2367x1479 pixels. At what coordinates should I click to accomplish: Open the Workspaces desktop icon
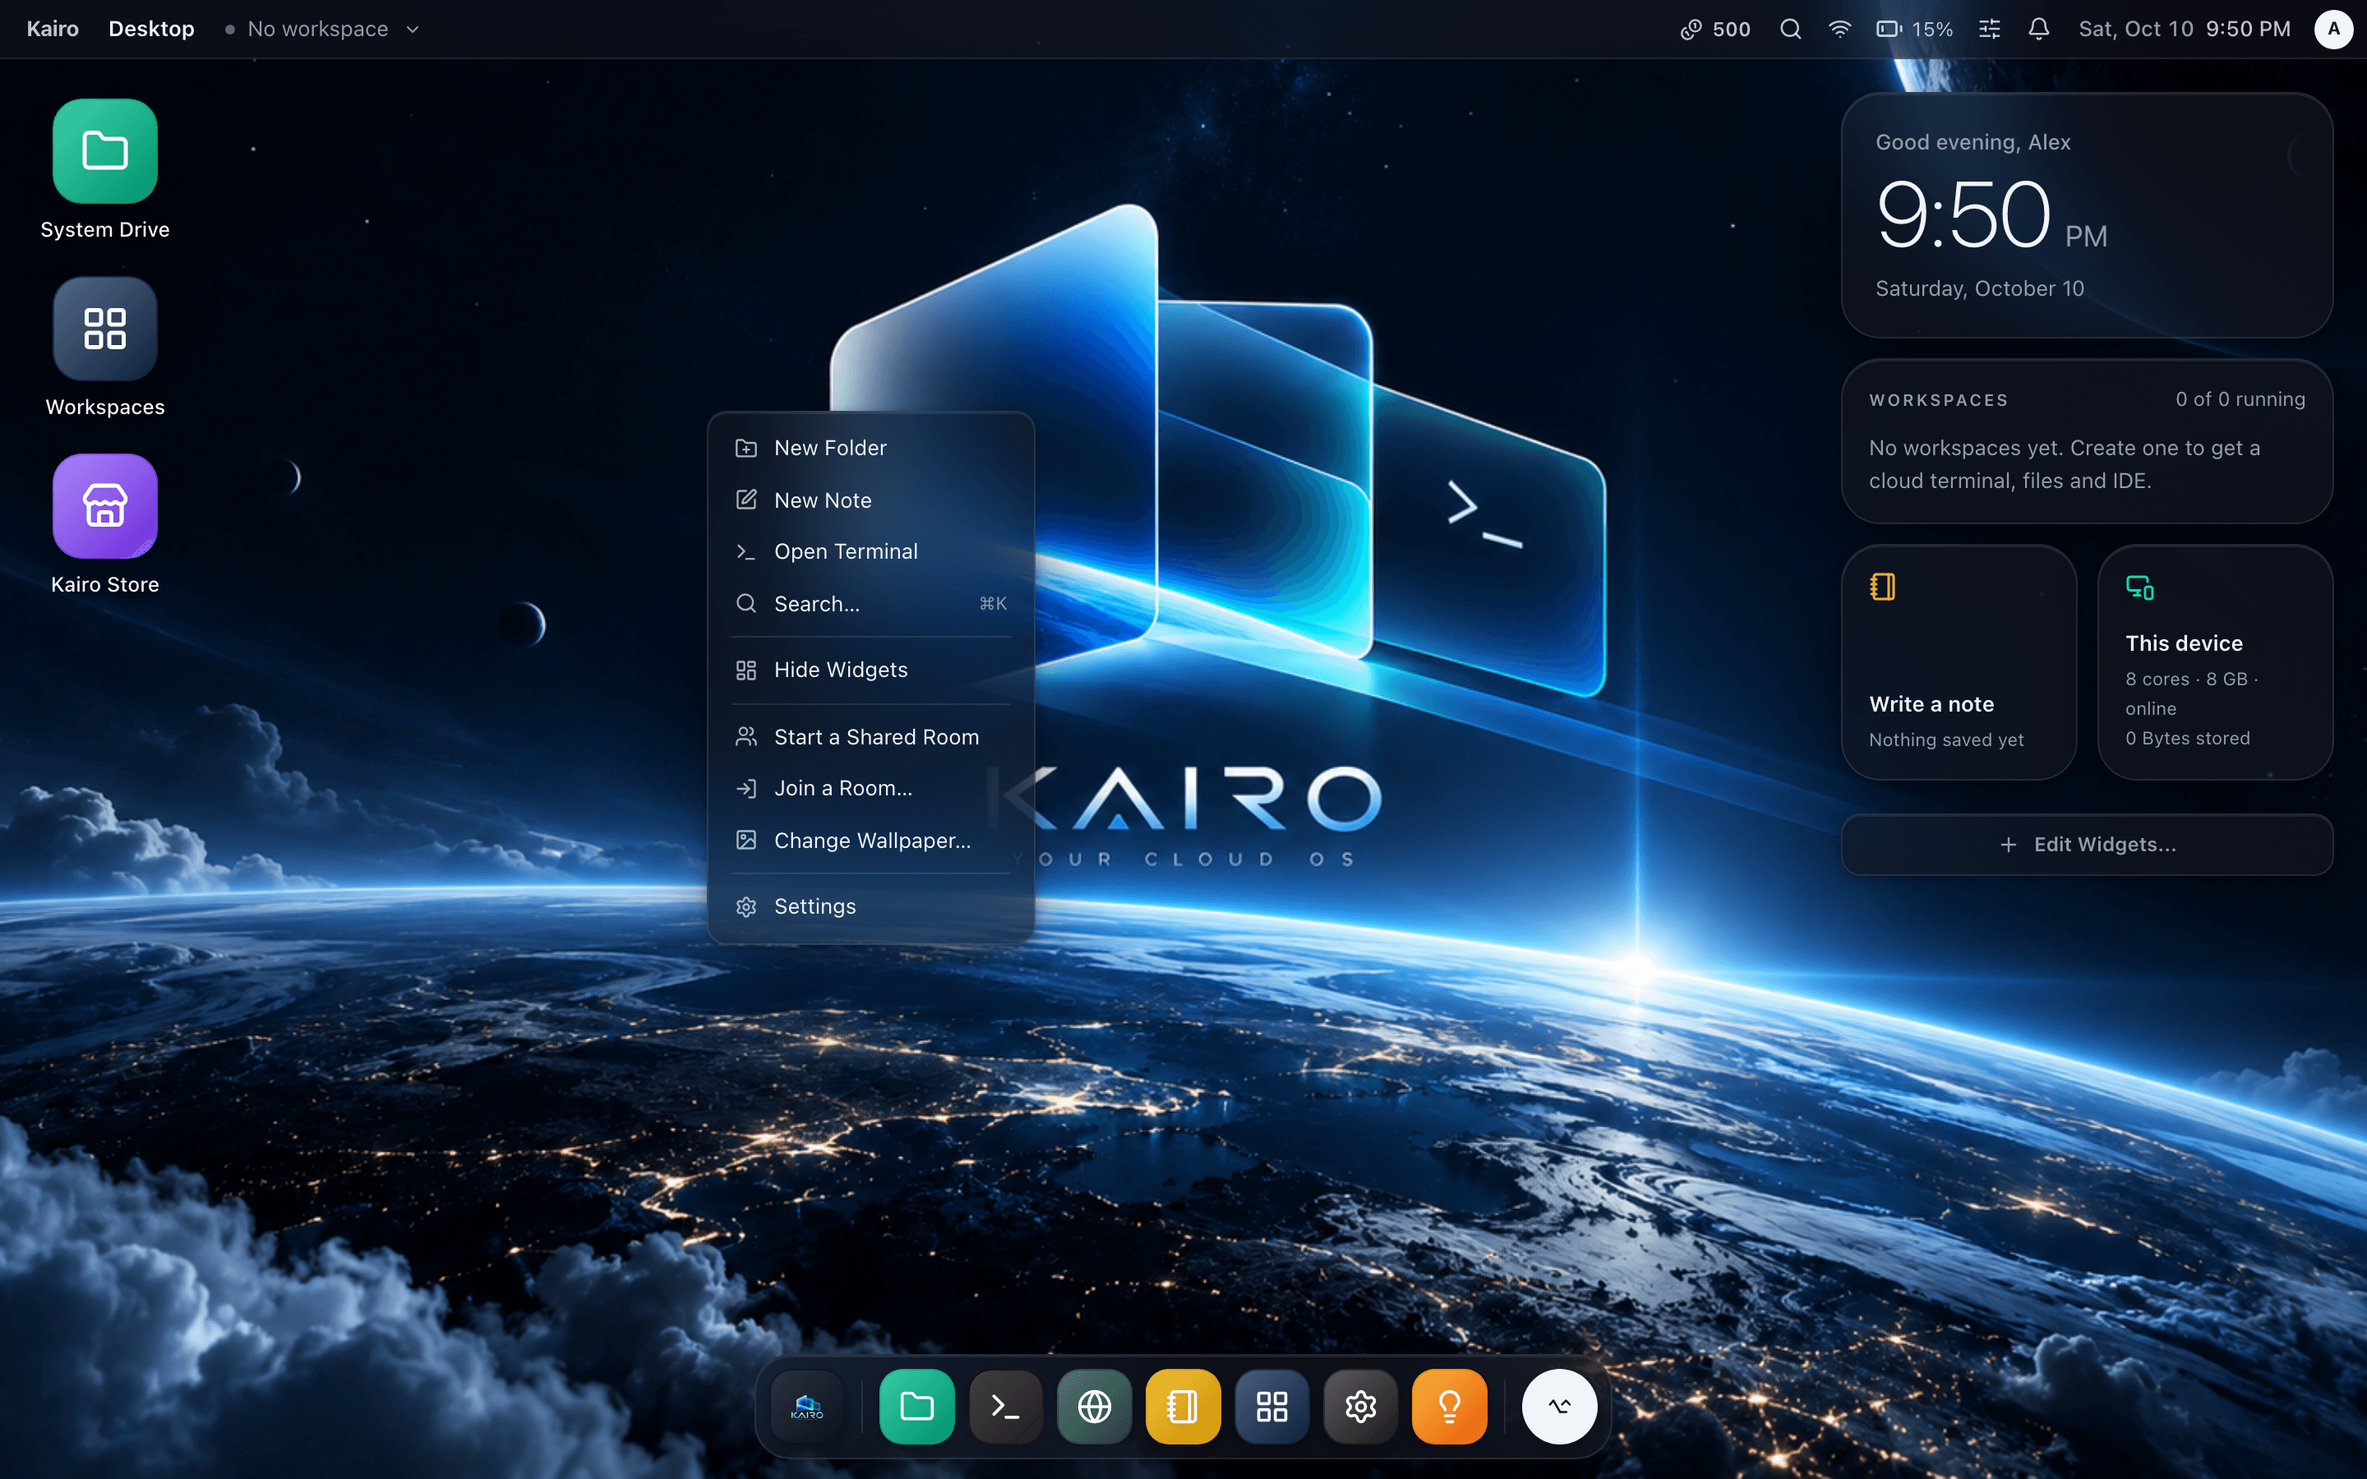point(104,329)
